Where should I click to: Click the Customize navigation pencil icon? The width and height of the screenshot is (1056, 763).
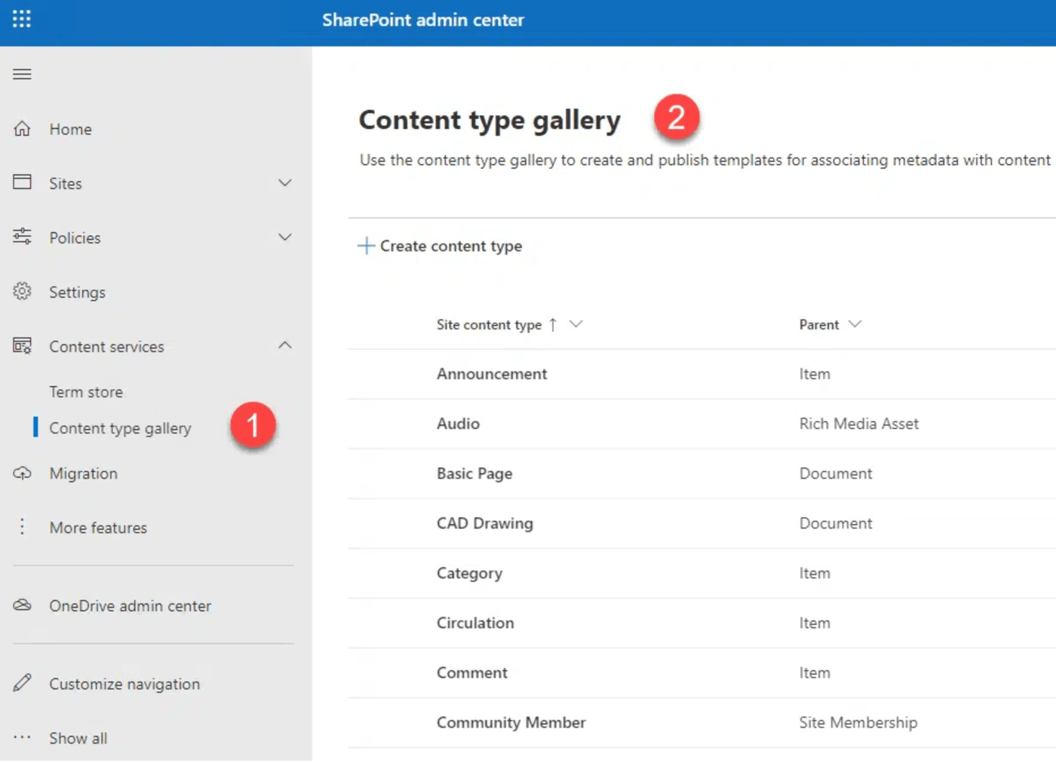[x=22, y=683]
